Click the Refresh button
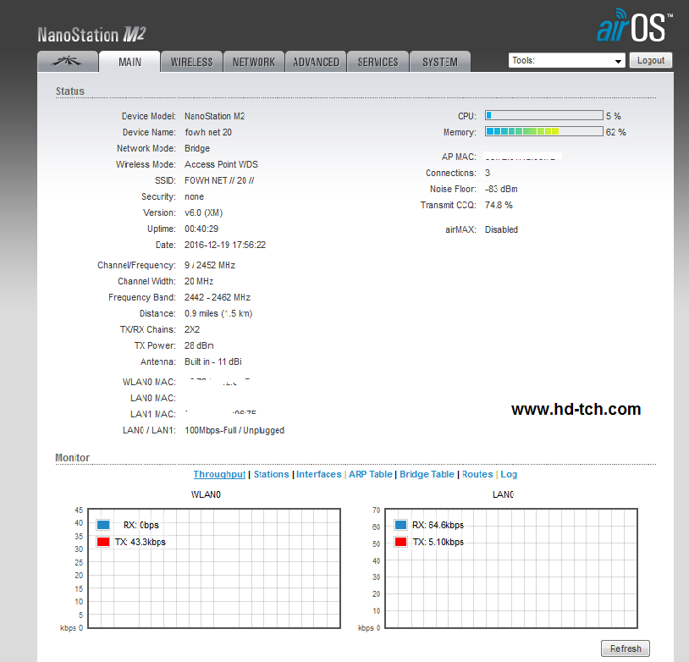Image resolution: width=689 pixels, height=662 pixels. (626, 648)
